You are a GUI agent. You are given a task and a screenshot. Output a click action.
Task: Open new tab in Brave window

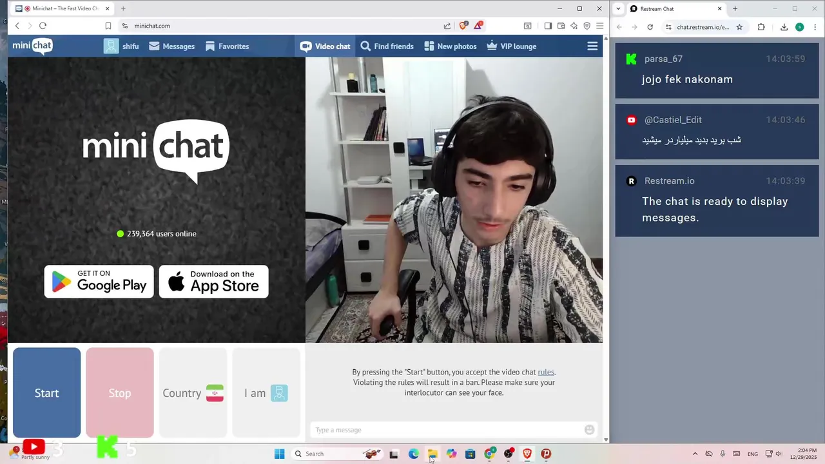tap(123, 8)
